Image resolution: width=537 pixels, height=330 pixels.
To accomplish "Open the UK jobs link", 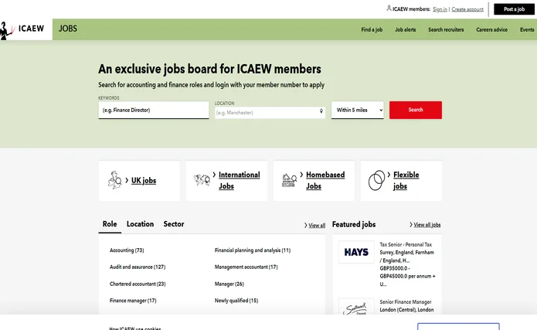I will [144, 181].
